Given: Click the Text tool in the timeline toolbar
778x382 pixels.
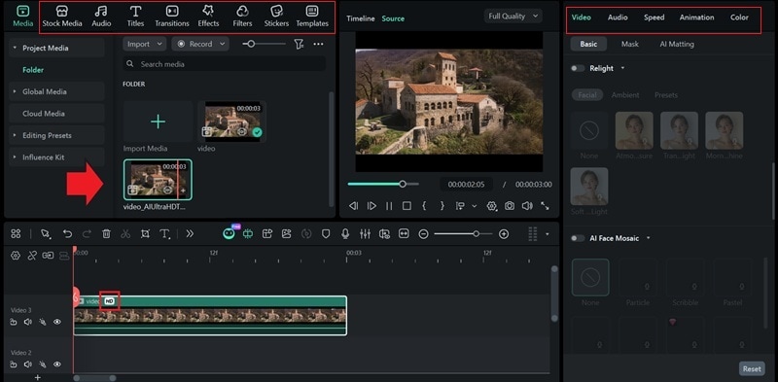Looking at the screenshot, I should (x=164, y=233).
